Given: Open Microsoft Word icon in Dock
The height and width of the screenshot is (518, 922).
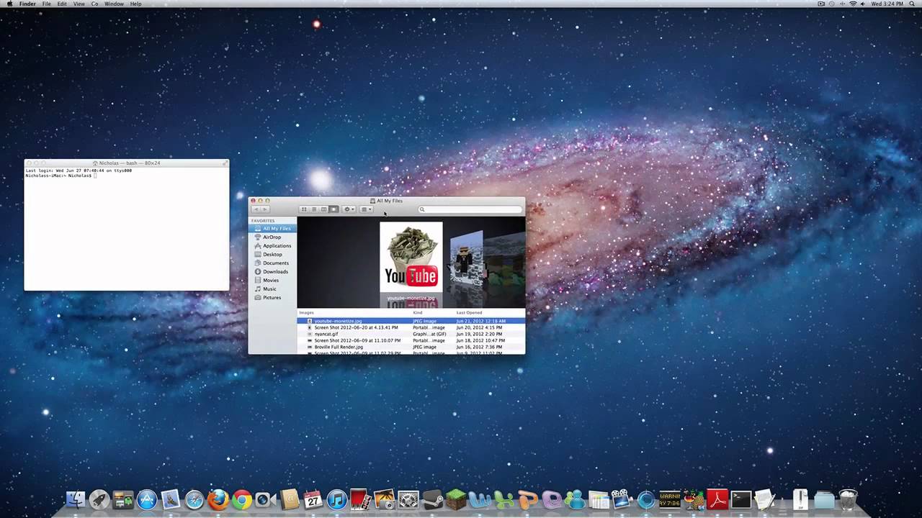Looking at the screenshot, I should tap(480, 499).
